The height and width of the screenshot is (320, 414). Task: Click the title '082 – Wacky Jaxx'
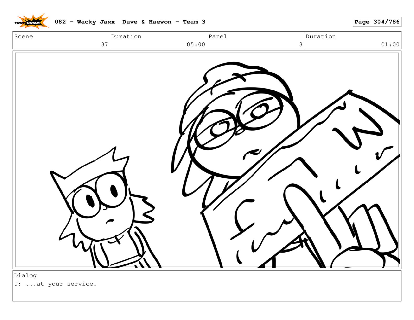(85, 22)
